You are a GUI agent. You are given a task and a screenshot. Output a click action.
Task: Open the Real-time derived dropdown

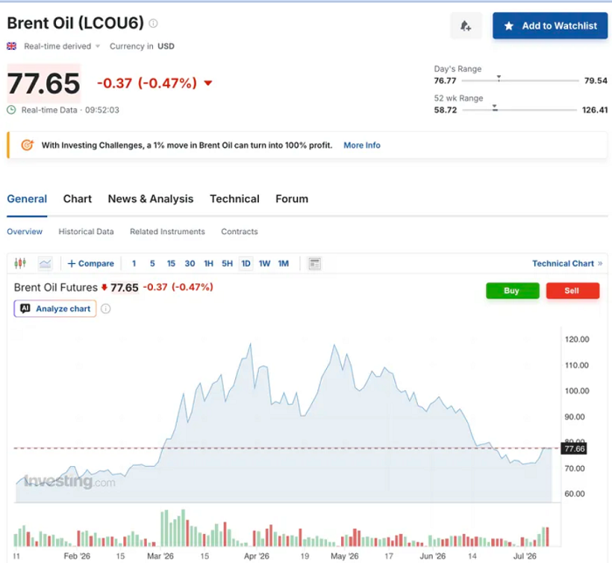click(x=62, y=46)
